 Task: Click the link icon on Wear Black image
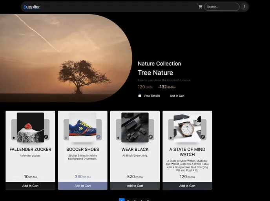click(x=151, y=137)
